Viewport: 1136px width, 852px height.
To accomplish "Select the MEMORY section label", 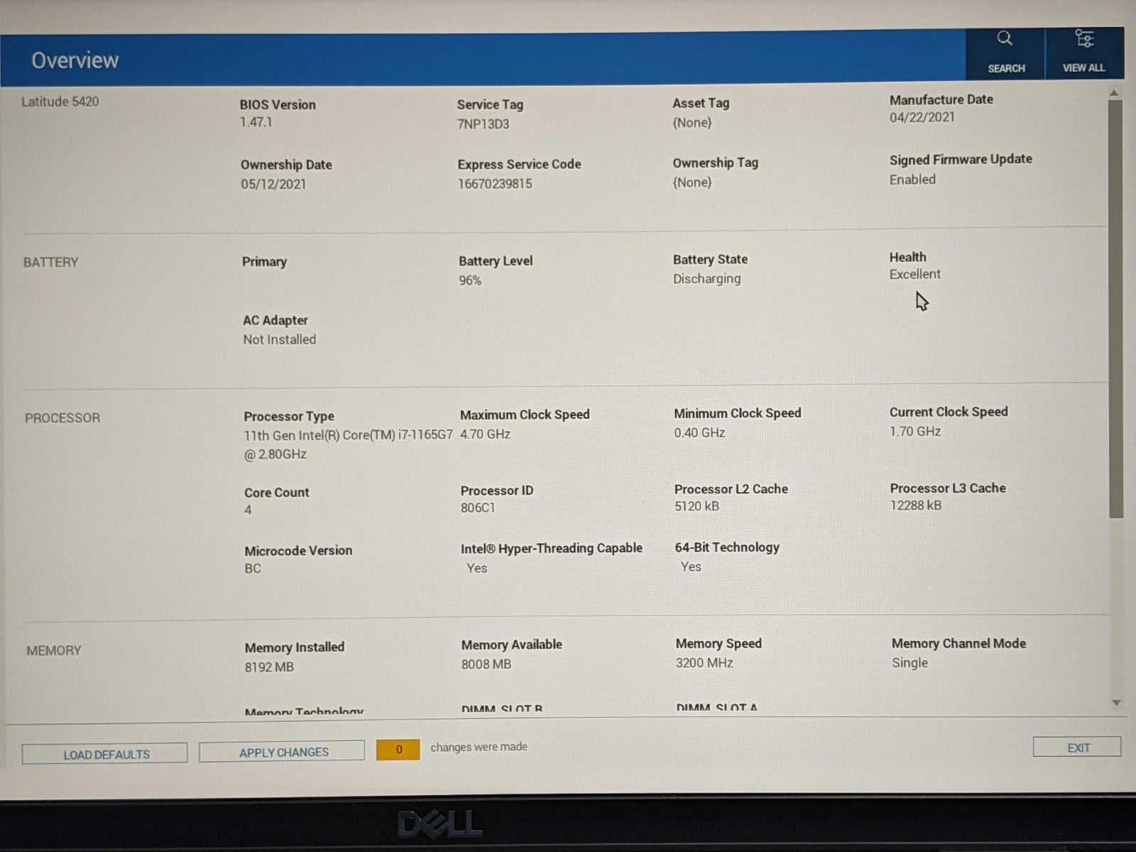I will (x=54, y=650).
